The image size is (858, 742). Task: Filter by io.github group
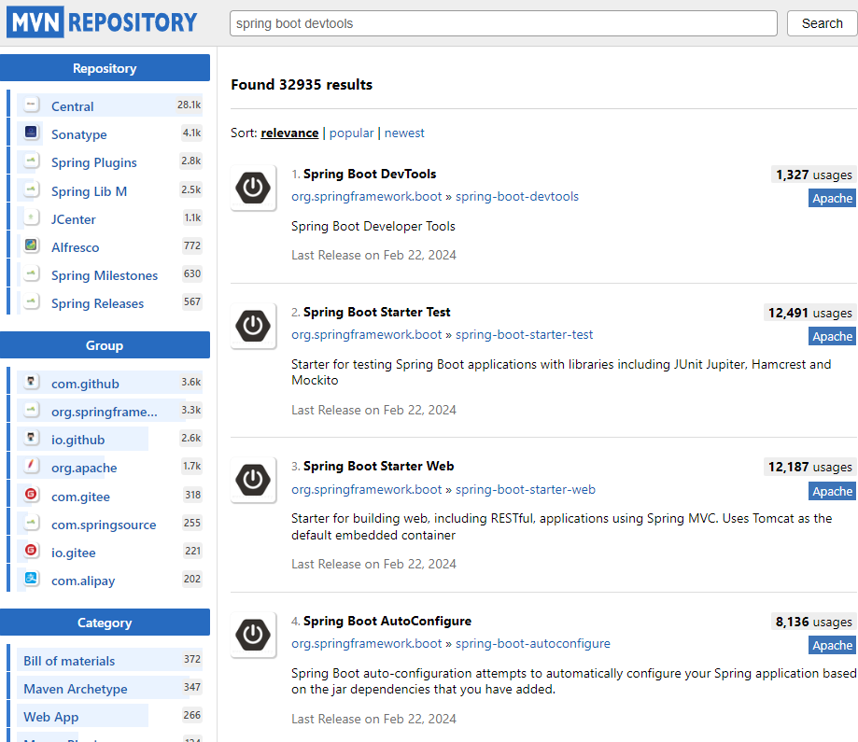pos(77,440)
